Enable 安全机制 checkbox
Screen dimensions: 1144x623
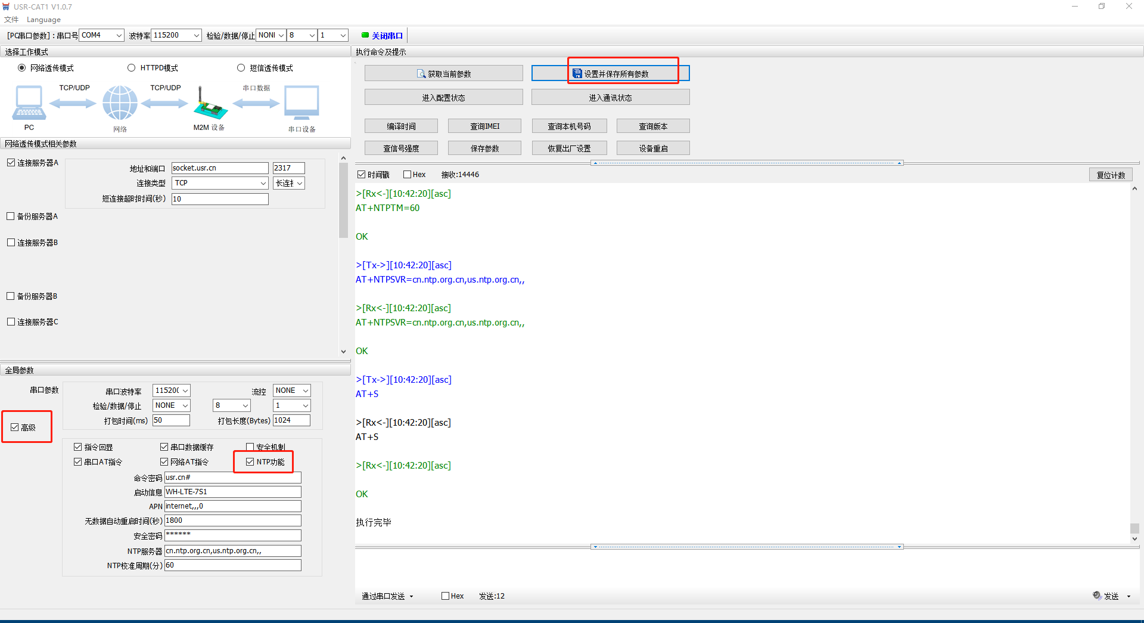coord(250,447)
